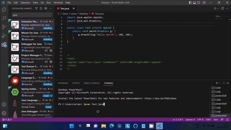Open Customize Layout icon
The image size is (231, 130).
click(204, 3)
